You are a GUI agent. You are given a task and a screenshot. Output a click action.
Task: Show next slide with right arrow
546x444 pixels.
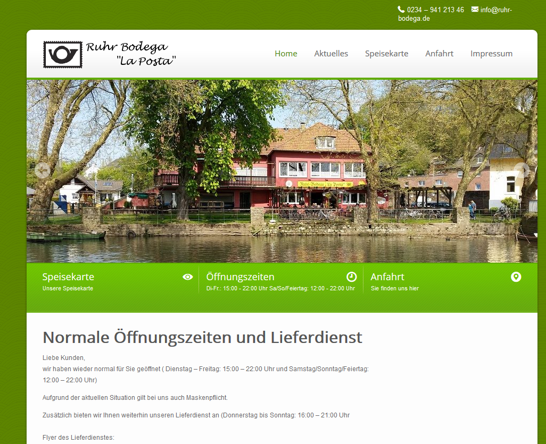(x=522, y=171)
